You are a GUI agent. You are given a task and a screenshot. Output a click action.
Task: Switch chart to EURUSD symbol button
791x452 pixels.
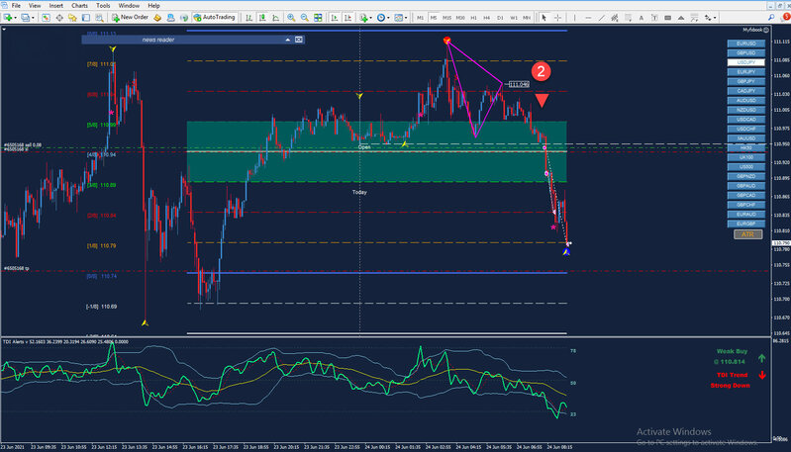tap(746, 44)
